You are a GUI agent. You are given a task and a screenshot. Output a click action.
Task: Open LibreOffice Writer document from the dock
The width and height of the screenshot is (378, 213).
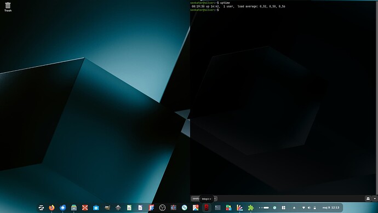(x=140, y=208)
